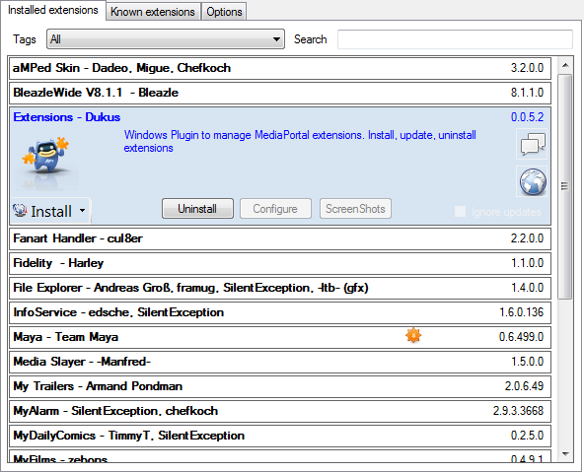Viewport: 584px width, 473px height.
Task: Click the scrollbar up arrow
Action: 565,65
